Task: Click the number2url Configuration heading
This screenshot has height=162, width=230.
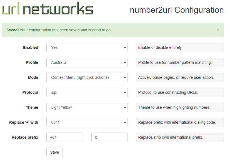Action: coord(177,10)
